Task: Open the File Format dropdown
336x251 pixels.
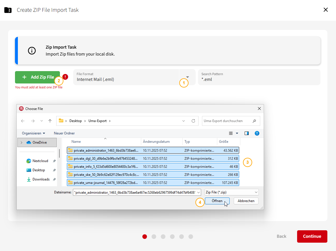Action: click(188, 77)
